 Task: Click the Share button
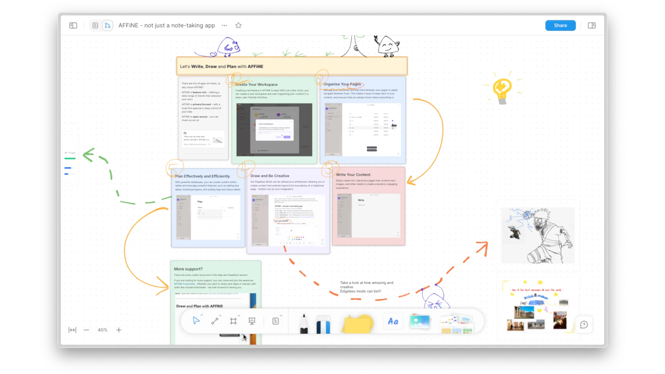pos(560,25)
